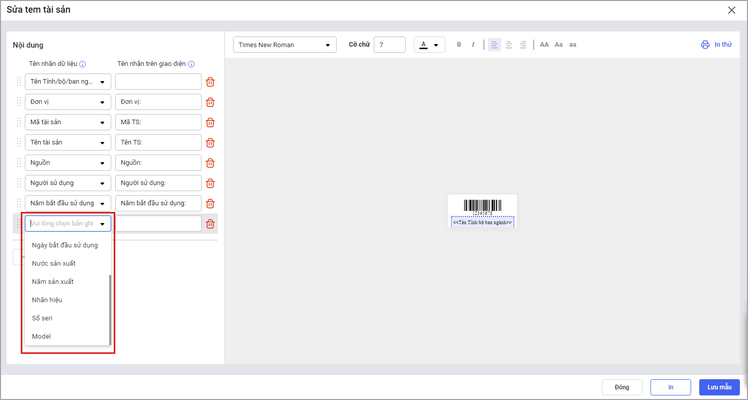The width and height of the screenshot is (748, 400).
Task: Open the Times New Roman font dropdown
Action: (284, 45)
